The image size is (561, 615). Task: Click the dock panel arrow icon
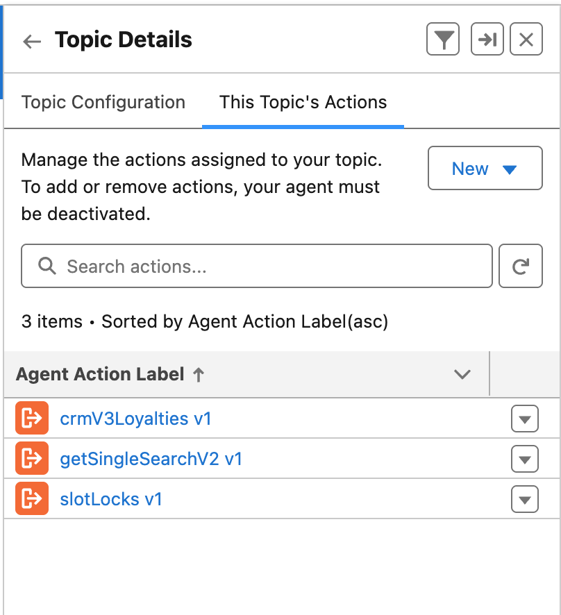tap(487, 40)
